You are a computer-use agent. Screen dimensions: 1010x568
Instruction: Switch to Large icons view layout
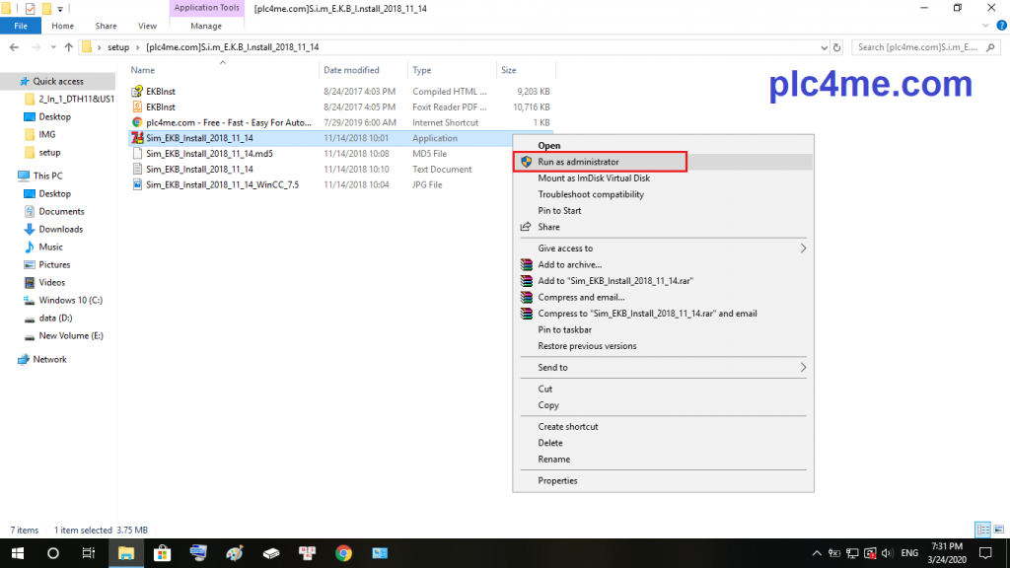998,530
